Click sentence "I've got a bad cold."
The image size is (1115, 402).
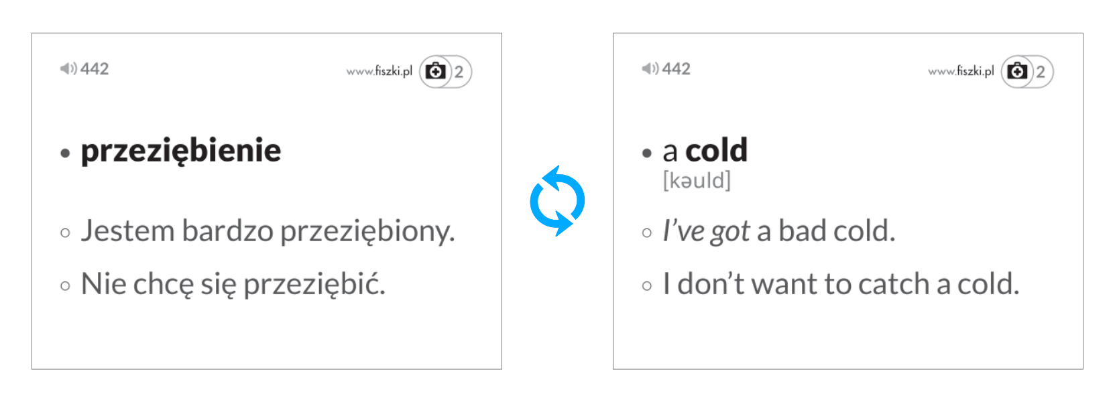[778, 231]
